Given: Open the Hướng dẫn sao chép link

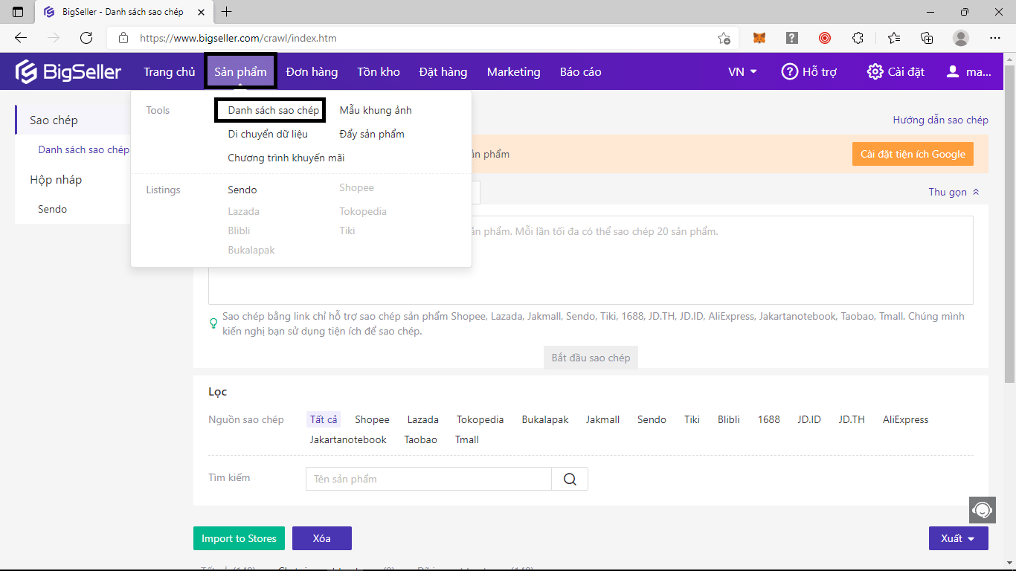Looking at the screenshot, I should (x=941, y=120).
